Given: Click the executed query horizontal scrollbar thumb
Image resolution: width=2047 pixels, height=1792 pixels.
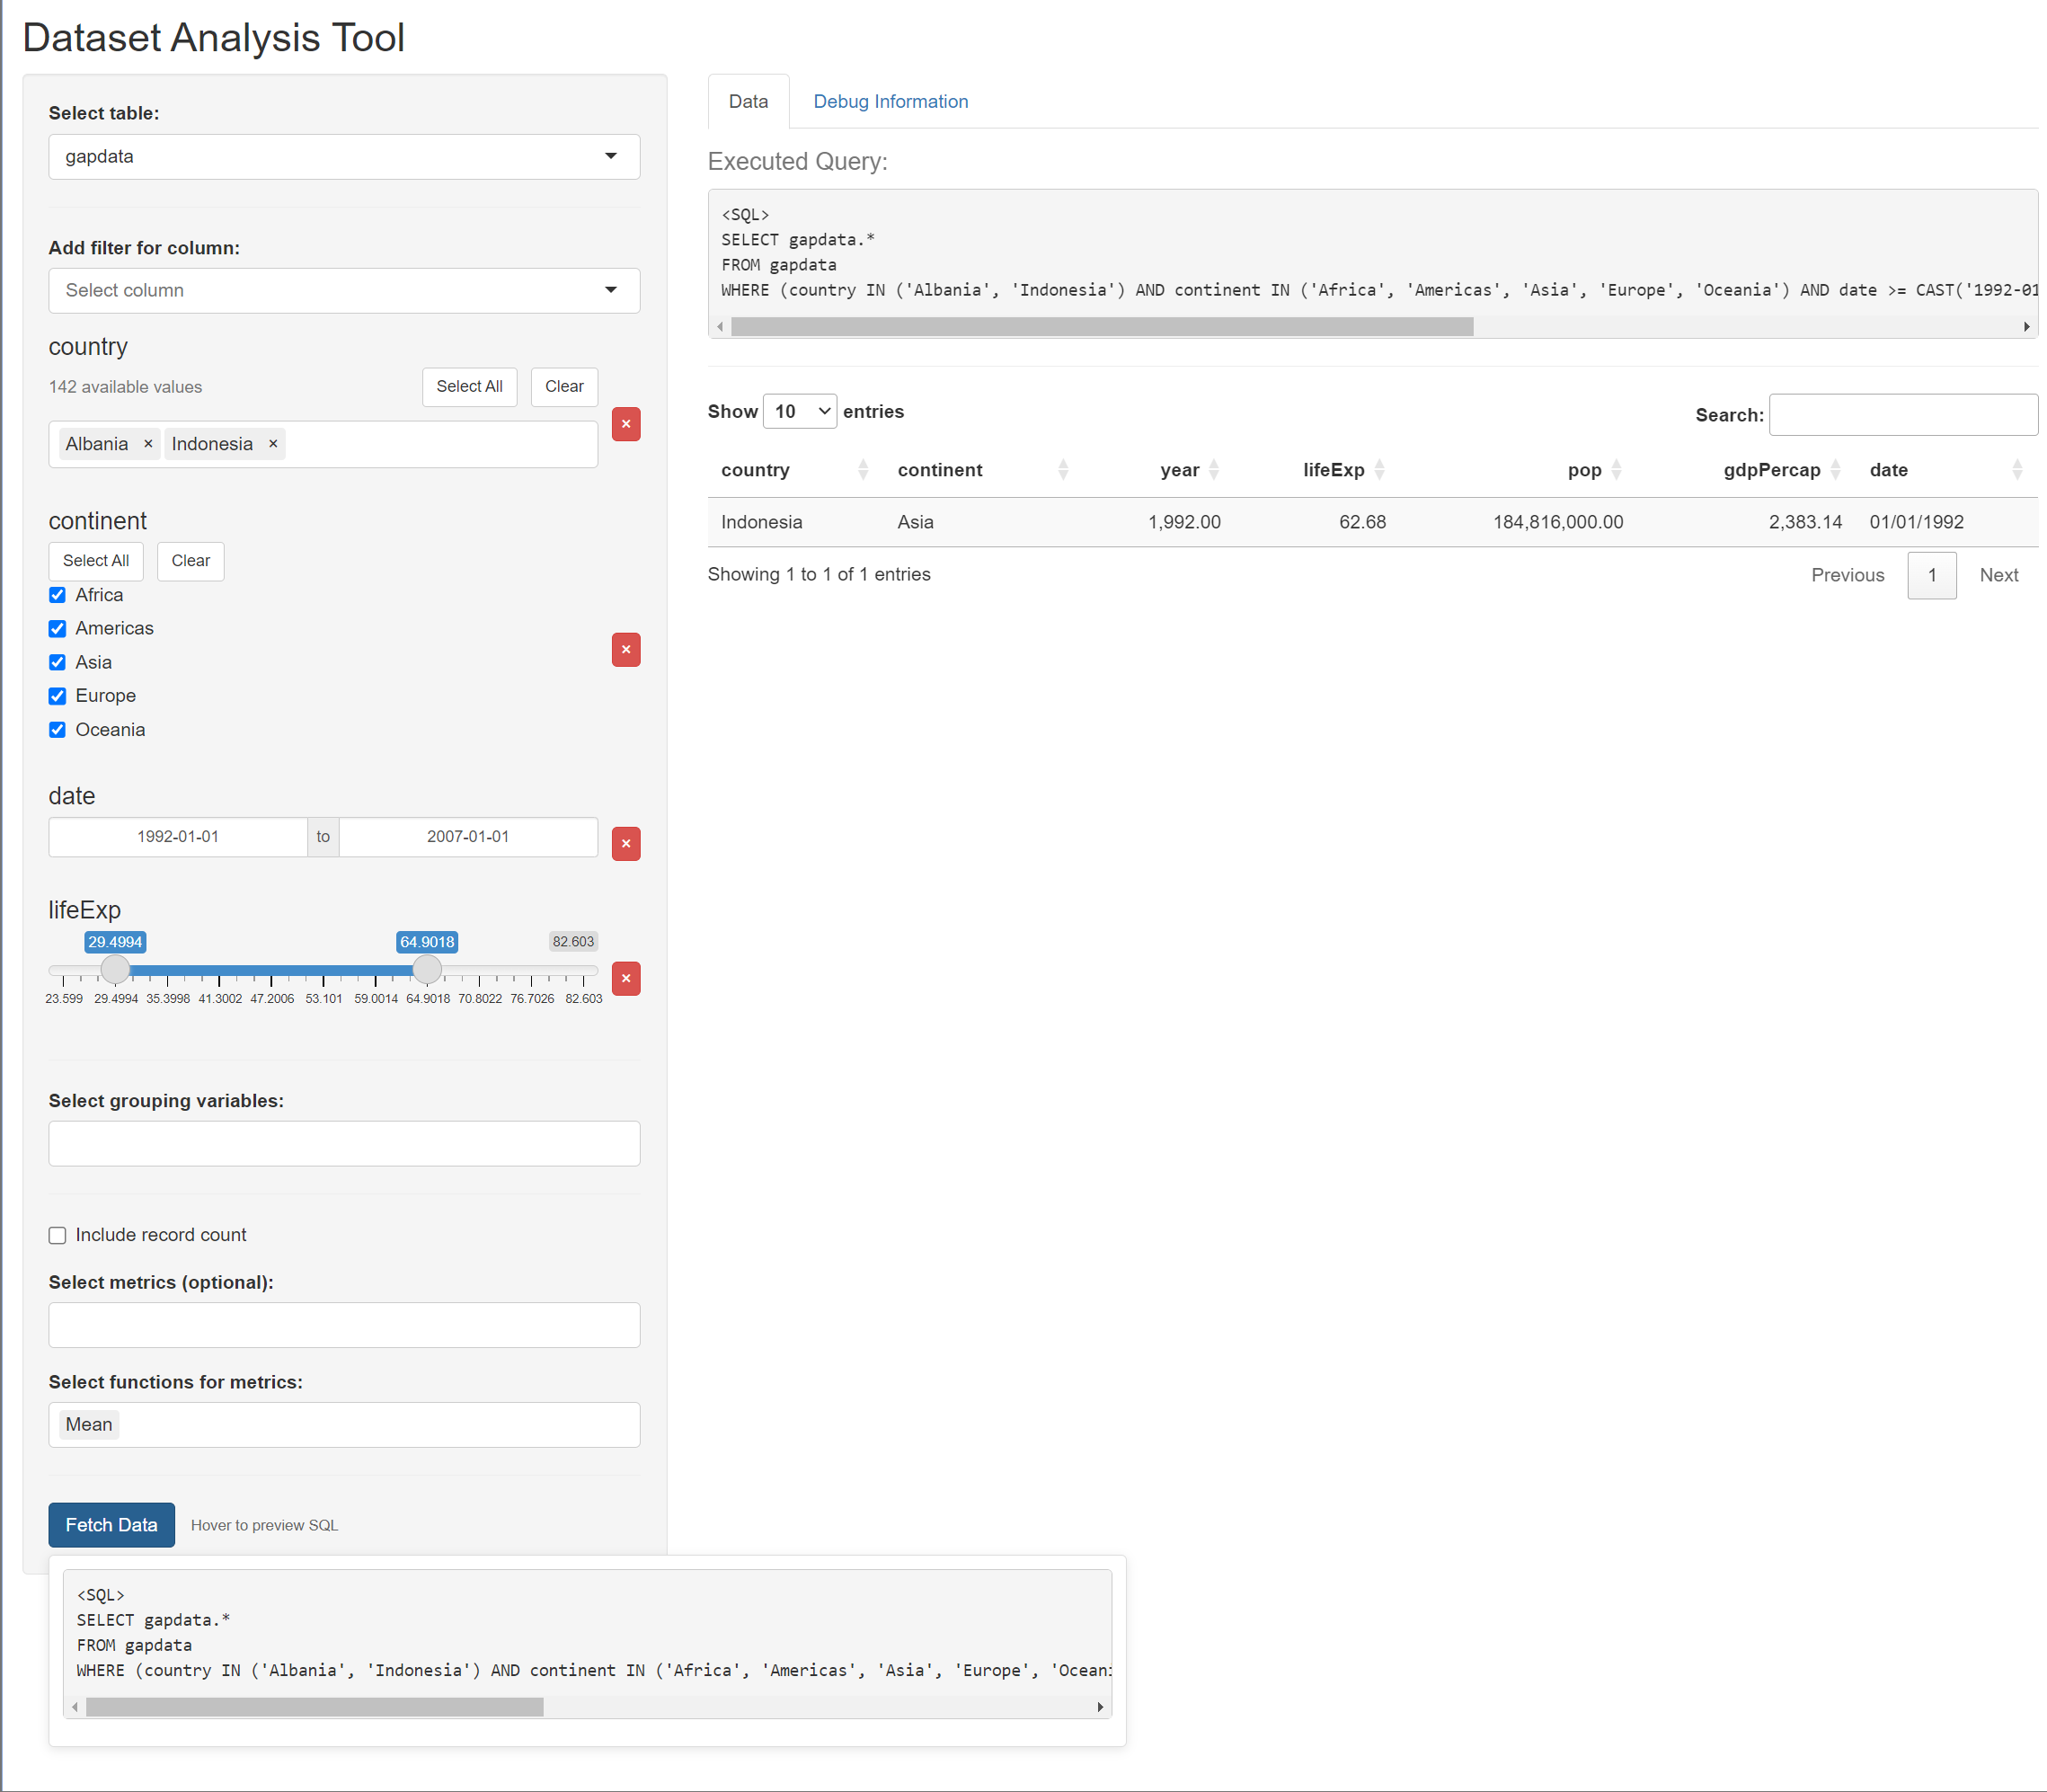Looking at the screenshot, I should (1102, 327).
